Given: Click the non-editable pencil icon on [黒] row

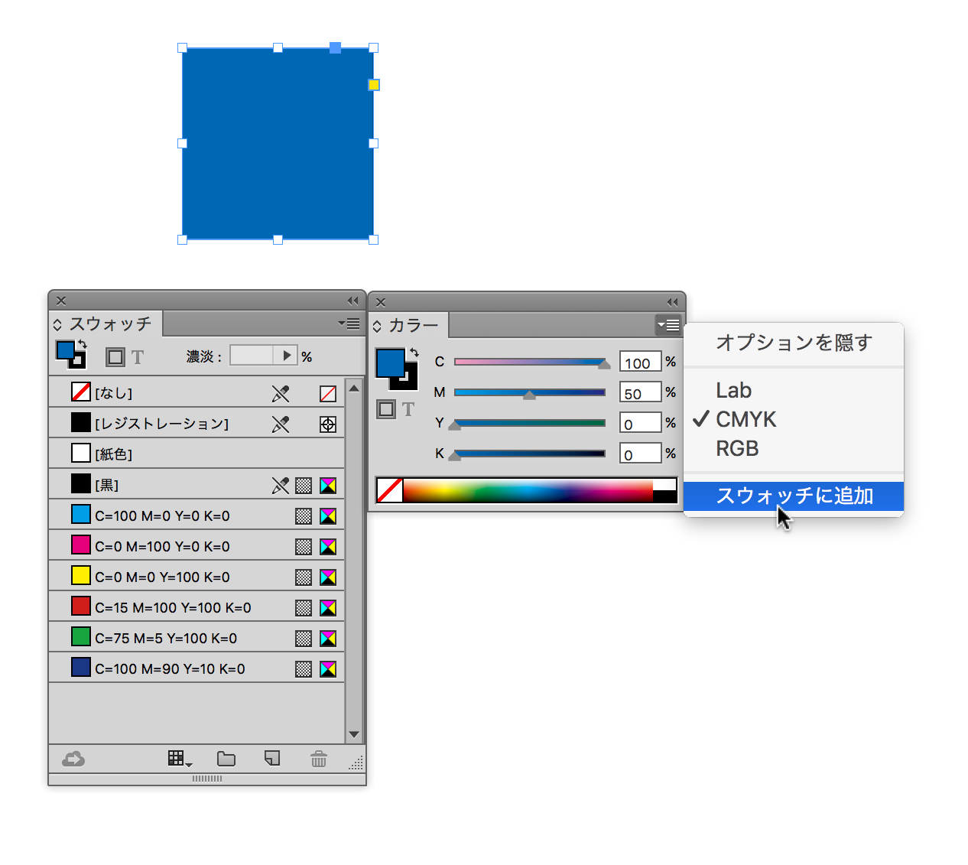Looking at the screenshot, I should (281, 485).
